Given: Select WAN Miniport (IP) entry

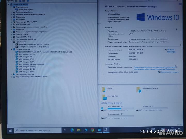Looking at the screenshot, I should (x=25, y=57).
